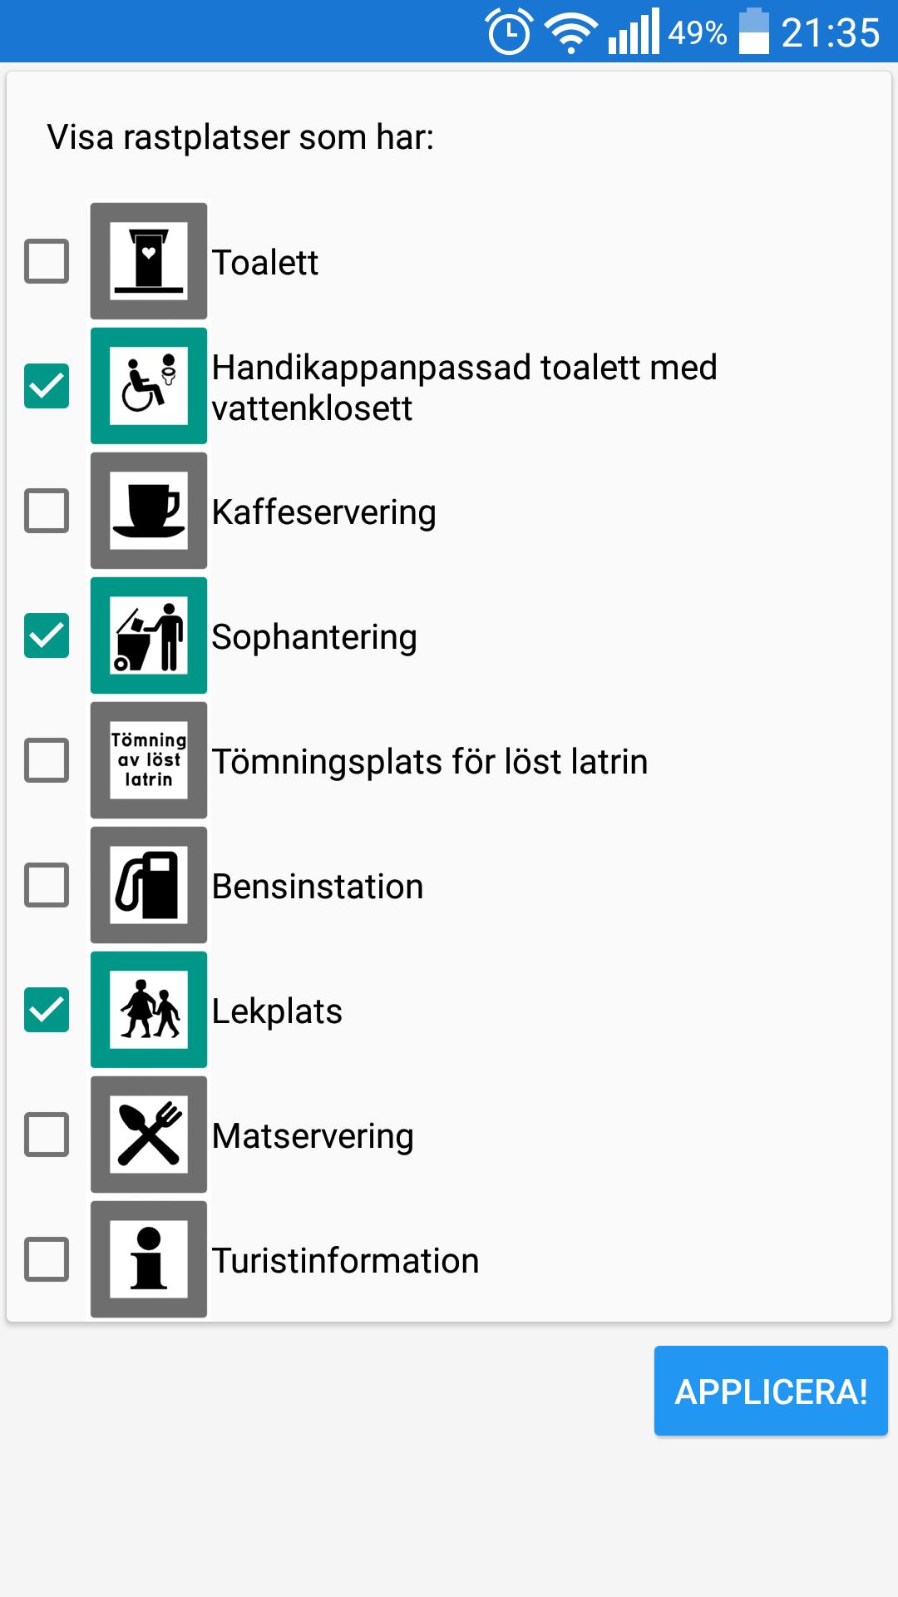Tap the Lekplats children playground icon

(149, 1010)
